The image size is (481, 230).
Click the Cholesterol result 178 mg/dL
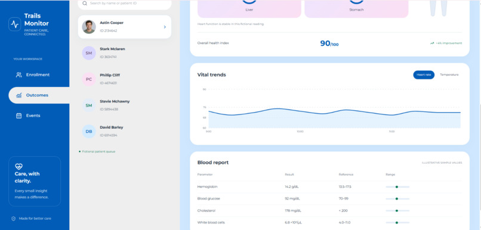293,211
